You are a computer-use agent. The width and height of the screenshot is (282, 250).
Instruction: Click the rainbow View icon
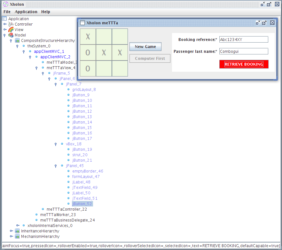point(11,29)
